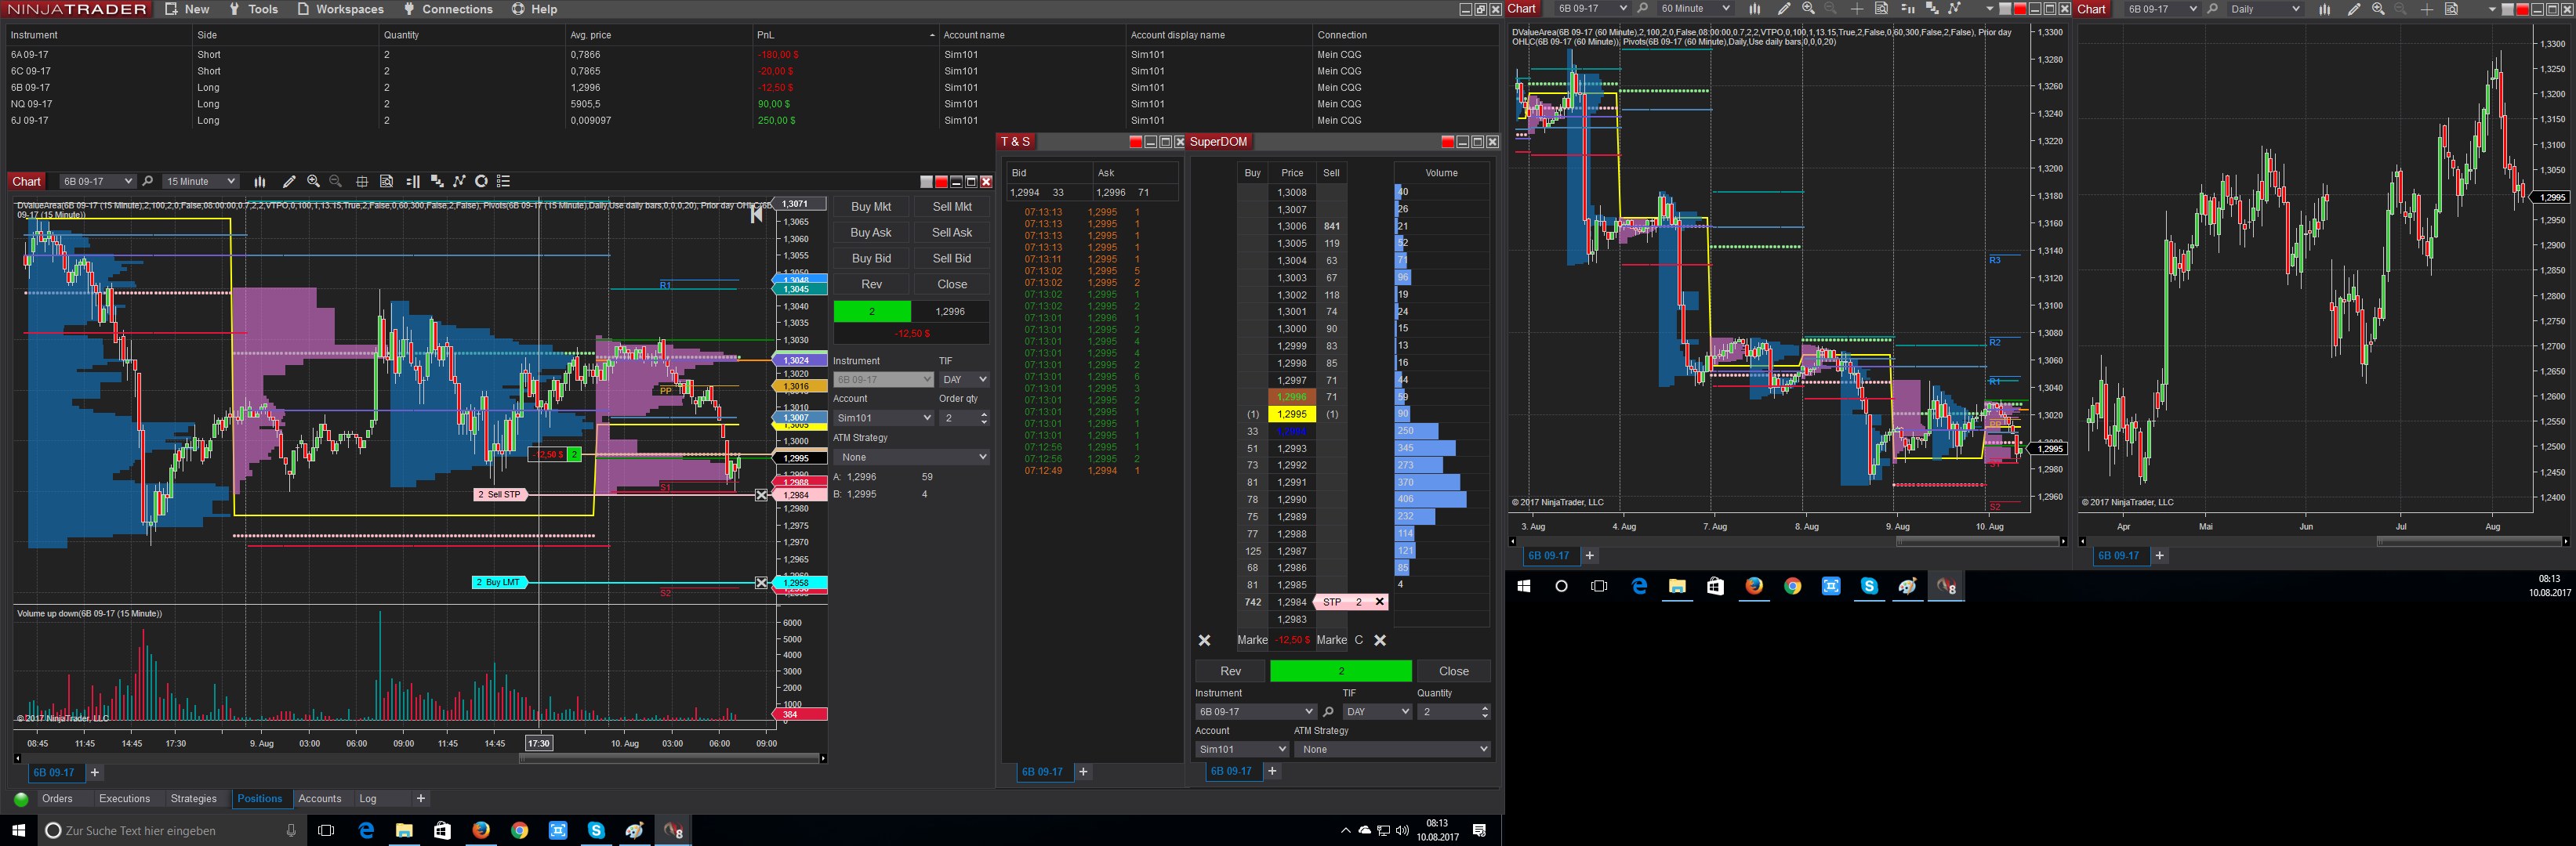Open Chart Trader TIF DAY dropdown
2576x846 pixels.
click(x=964, y=380)
